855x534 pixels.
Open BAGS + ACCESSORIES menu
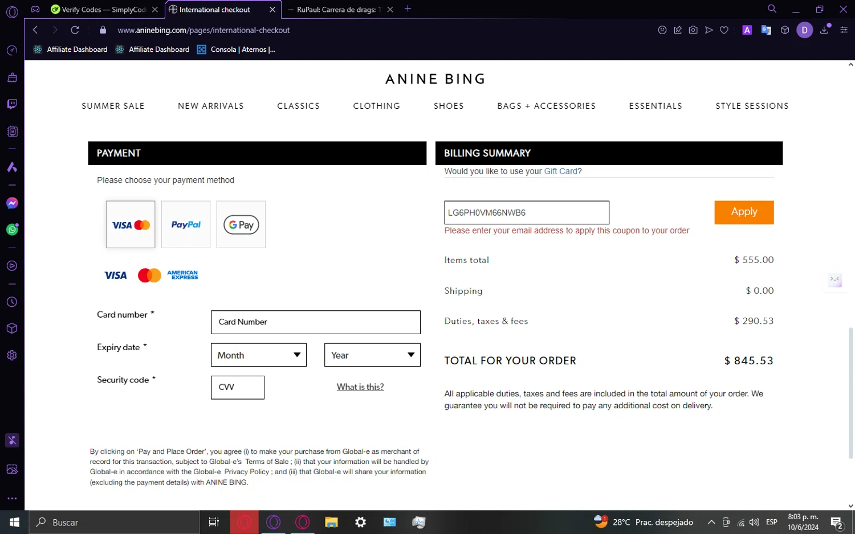(547, 106)
